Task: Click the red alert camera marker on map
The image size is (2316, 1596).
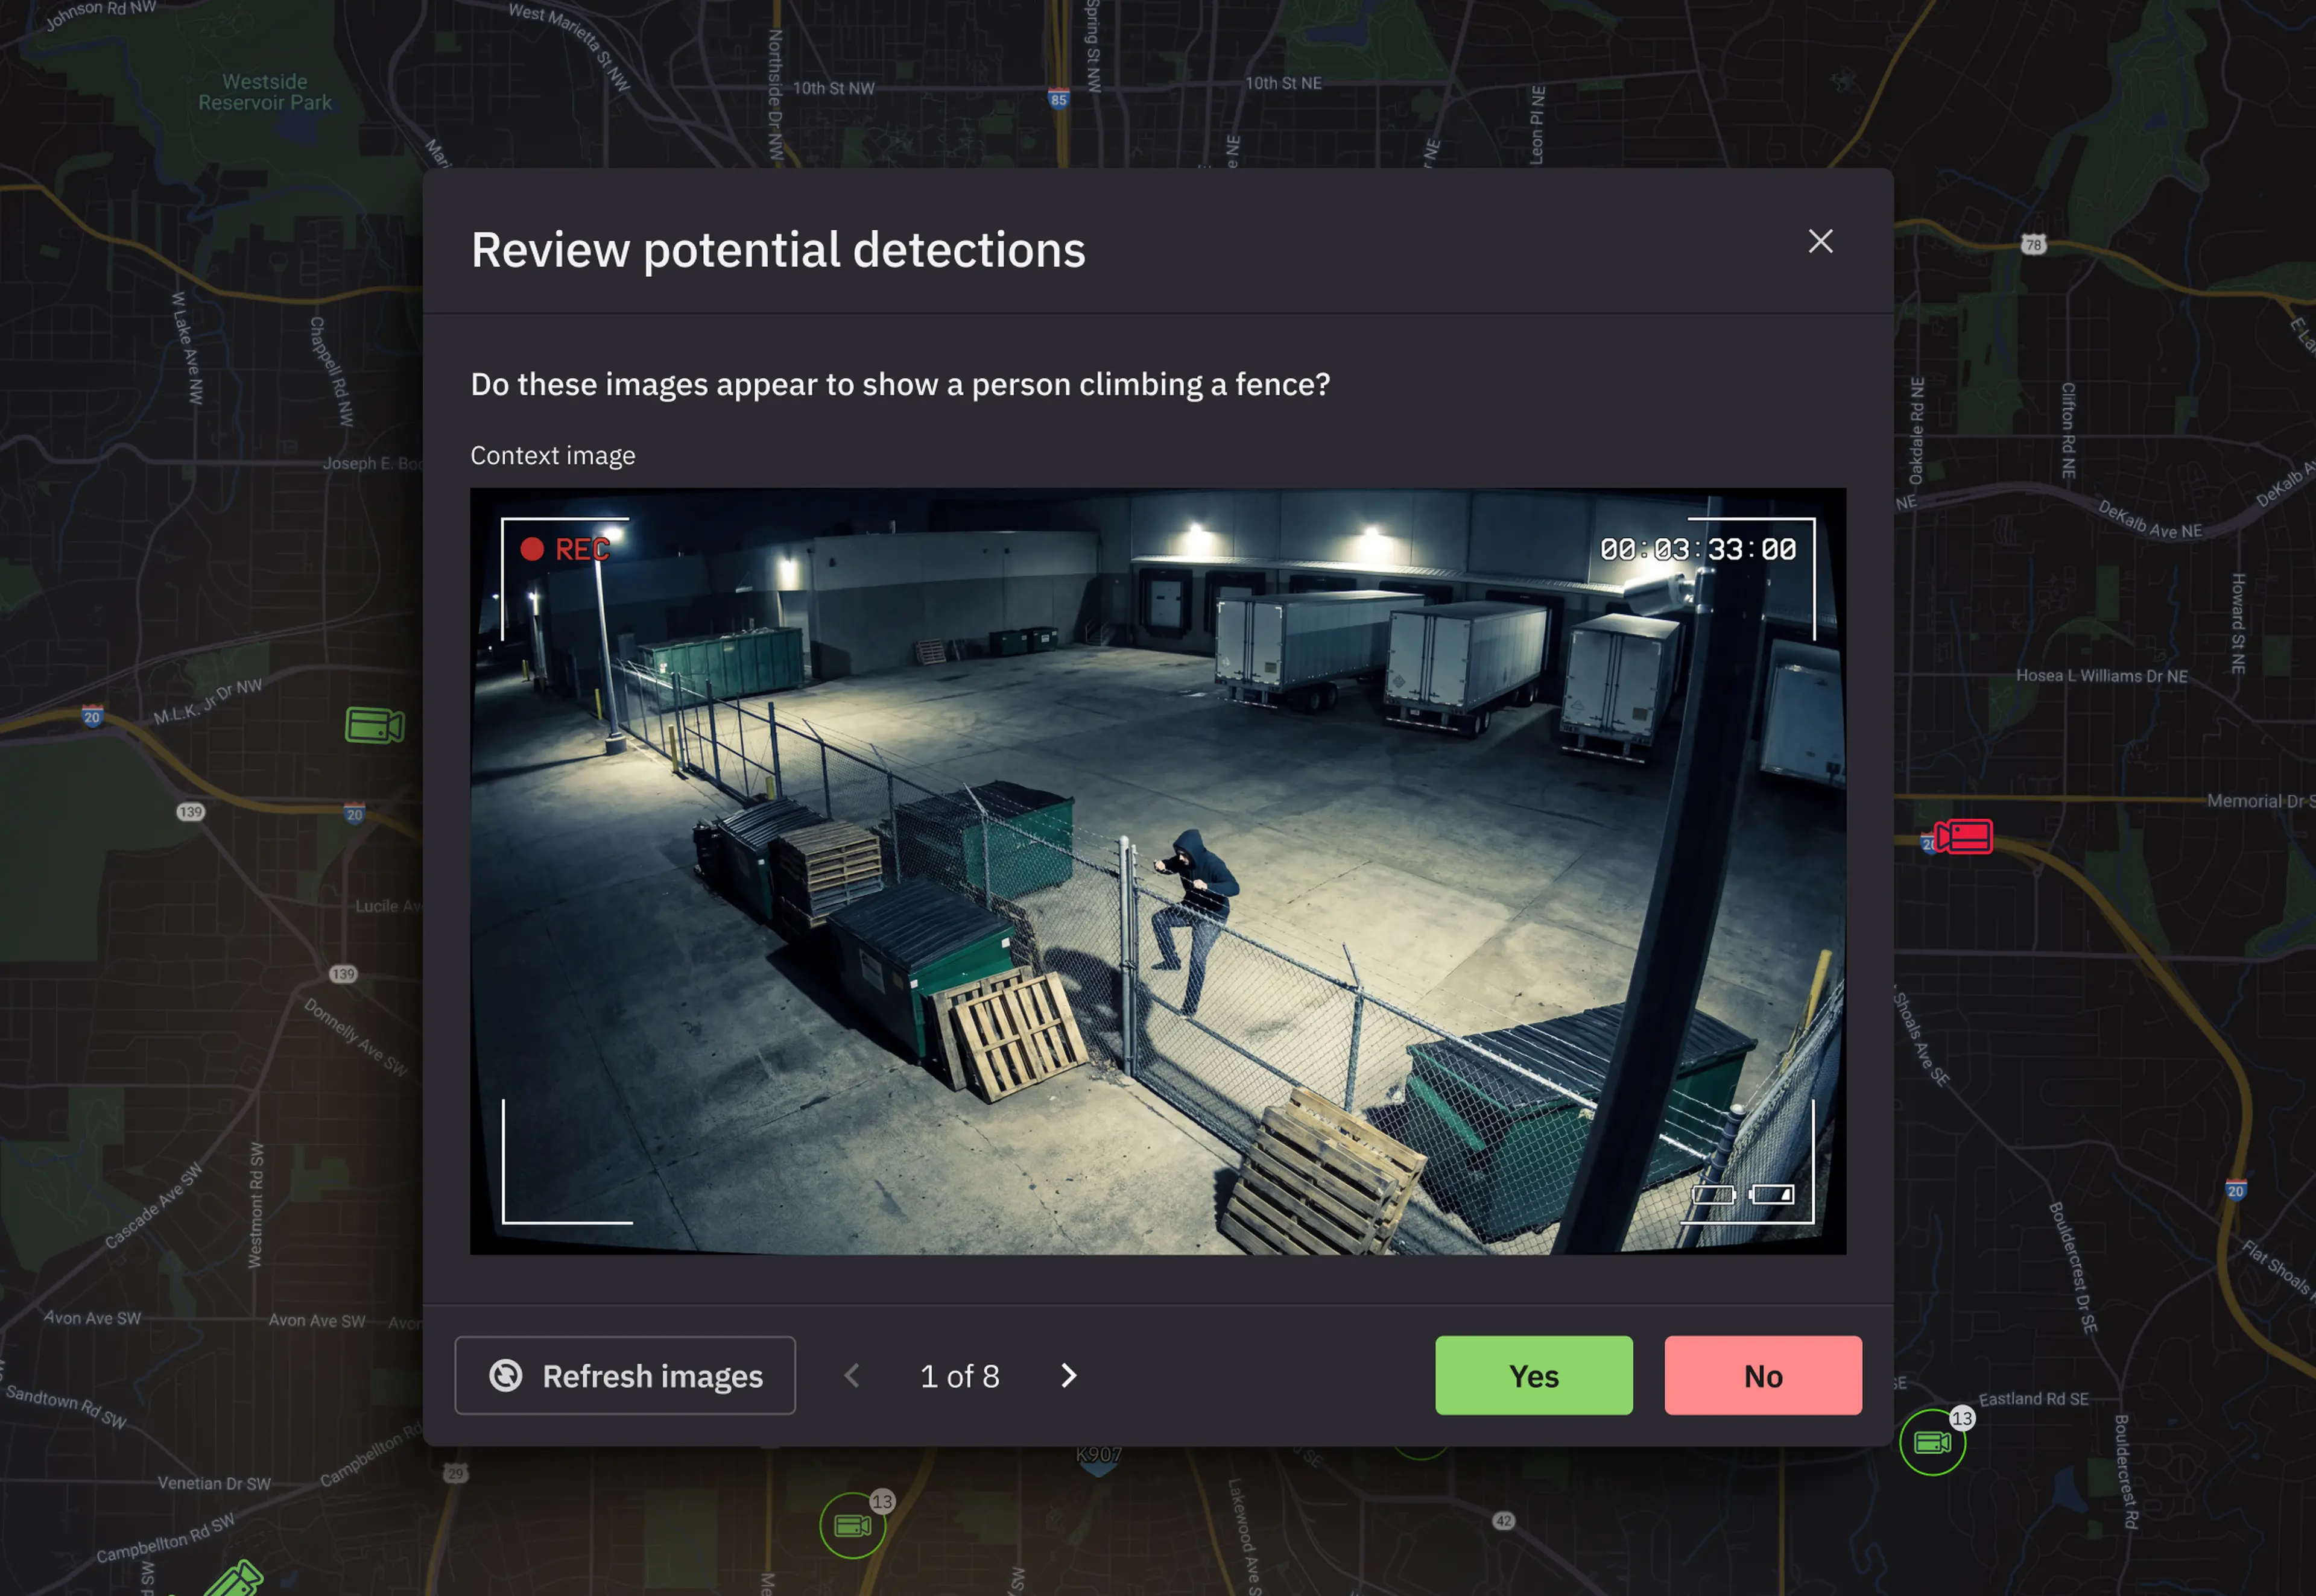Action: (1964, 836)
